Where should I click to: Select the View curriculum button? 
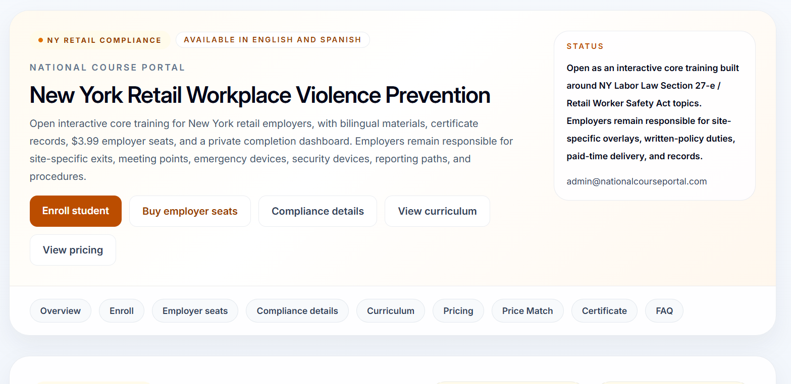click(437, 211)
